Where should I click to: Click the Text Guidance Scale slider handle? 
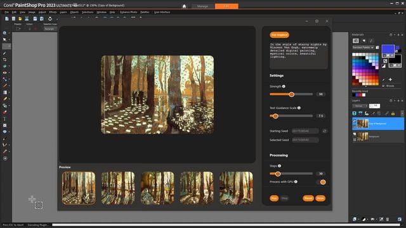[x=275, y=116]
